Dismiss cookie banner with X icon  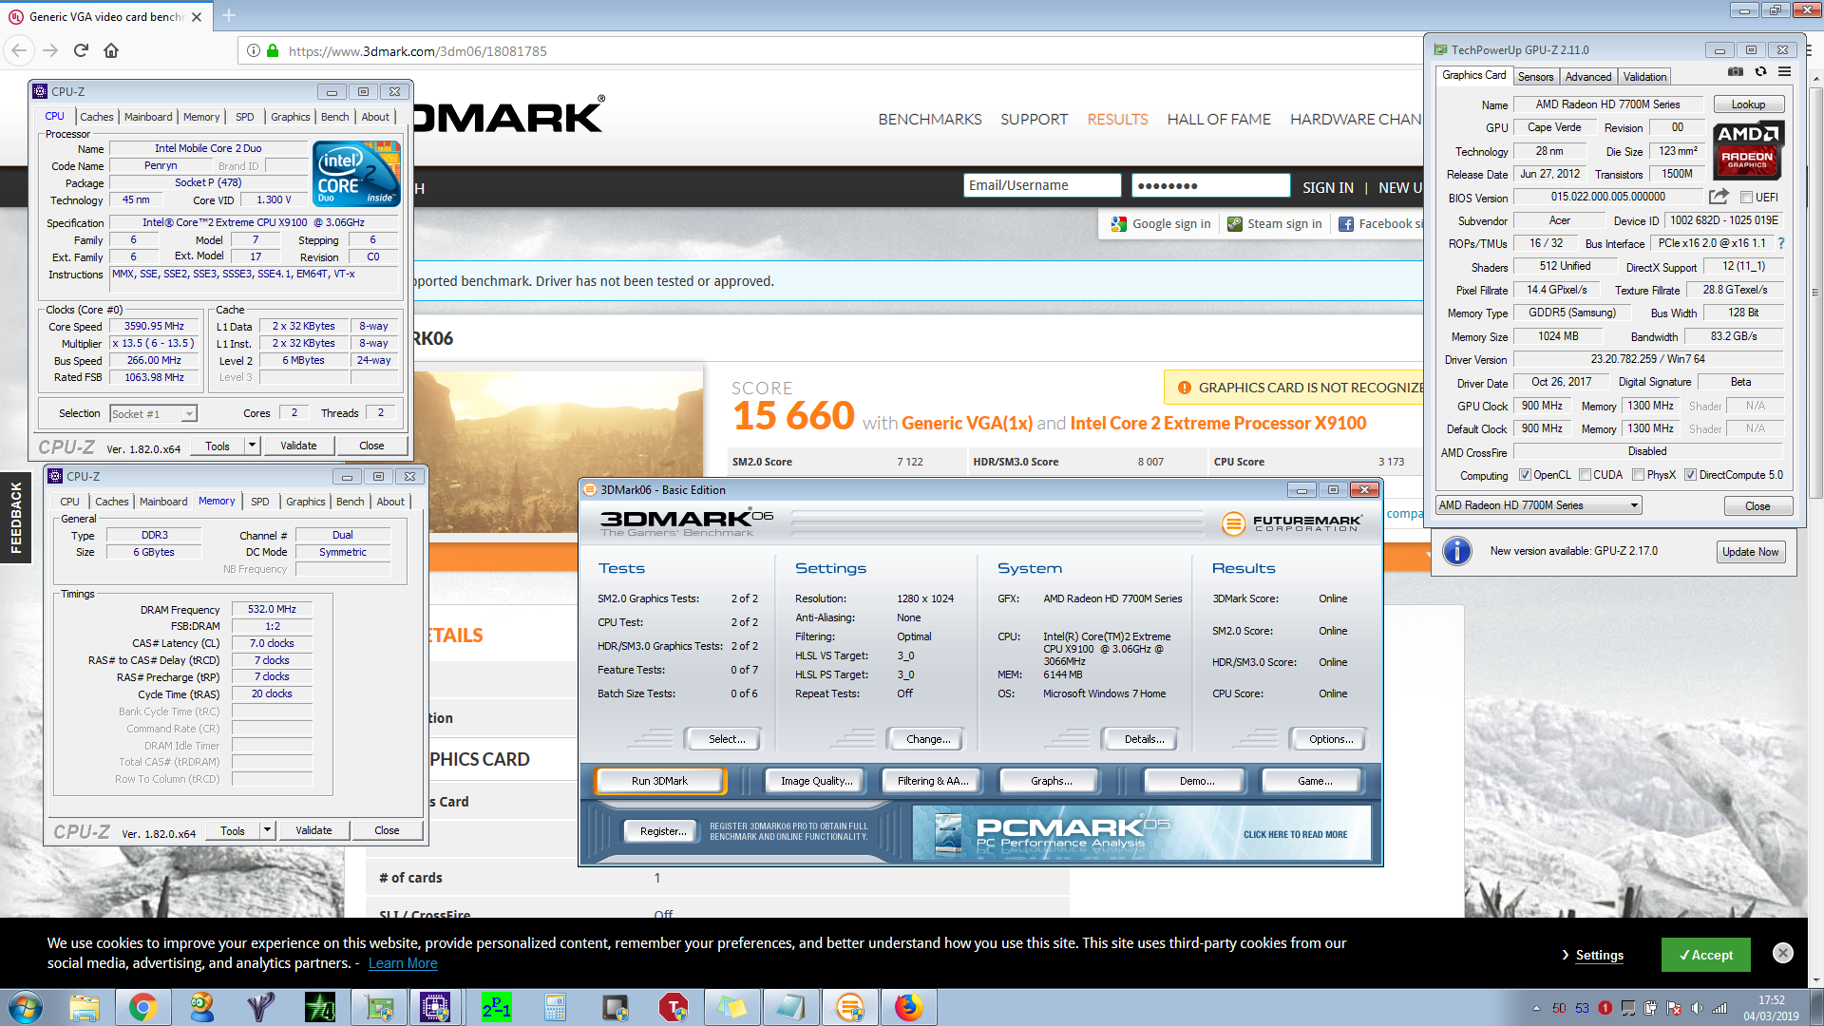click(x=1783, y=953)
